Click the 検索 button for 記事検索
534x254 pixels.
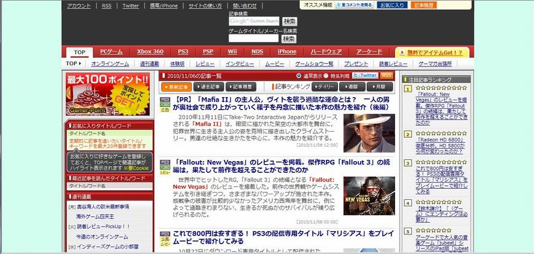[289, 21]
